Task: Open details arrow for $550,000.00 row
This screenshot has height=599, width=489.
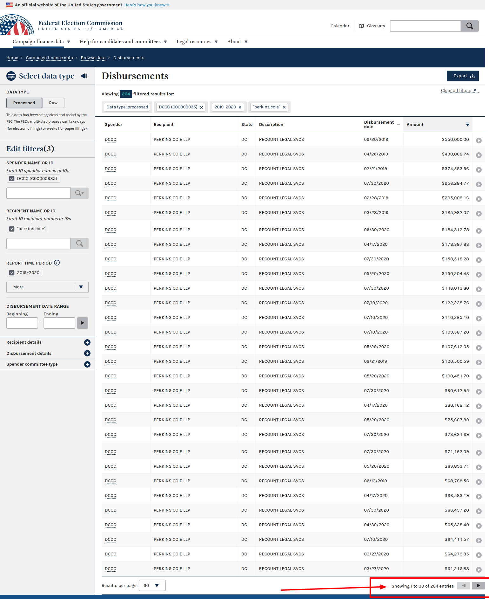Action: click(479, 141)
